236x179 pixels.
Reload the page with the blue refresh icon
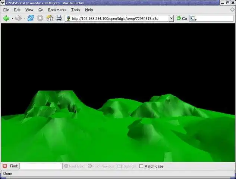[x=31, y=18]
